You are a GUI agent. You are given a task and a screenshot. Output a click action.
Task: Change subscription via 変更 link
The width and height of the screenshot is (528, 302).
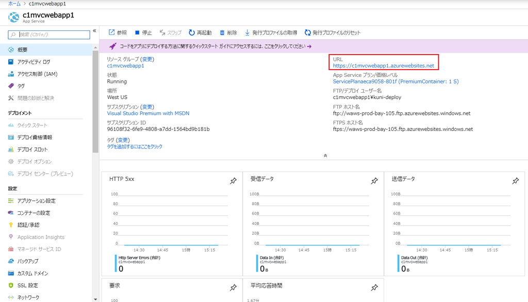(147, 107)
